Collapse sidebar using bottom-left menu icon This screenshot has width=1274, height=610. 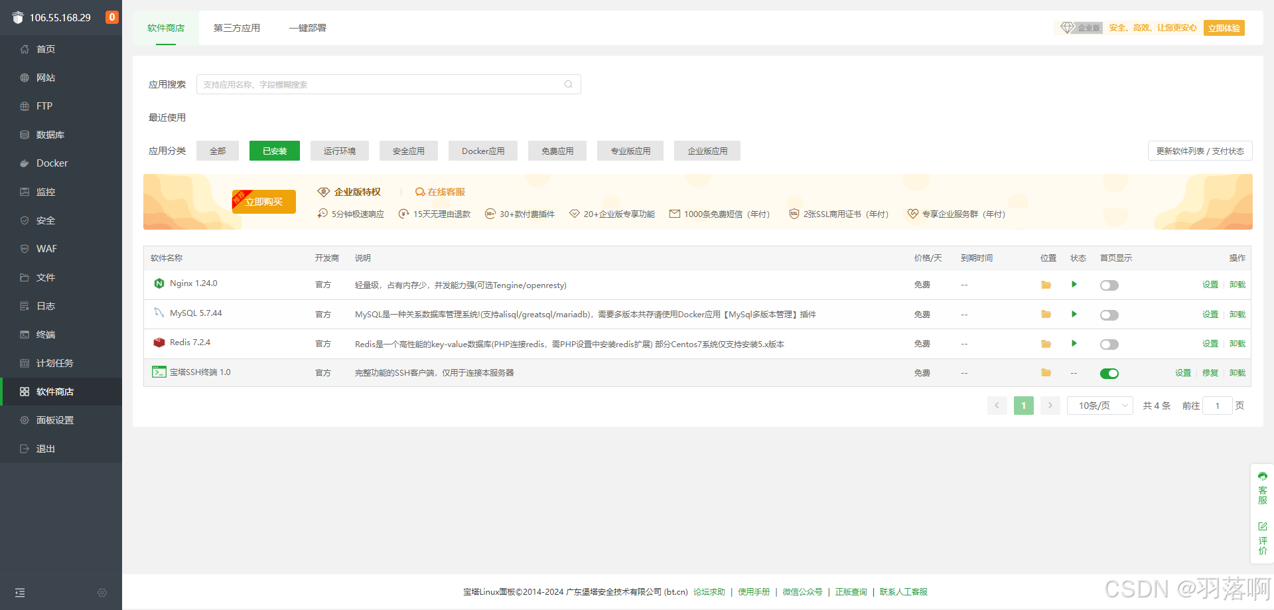click(x=20, y=593)
